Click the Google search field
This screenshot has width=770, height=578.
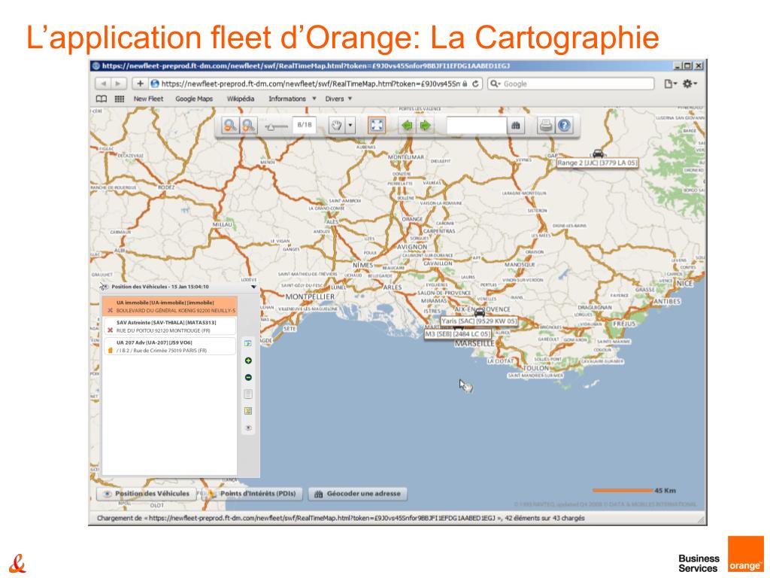(x=571, y=84)
